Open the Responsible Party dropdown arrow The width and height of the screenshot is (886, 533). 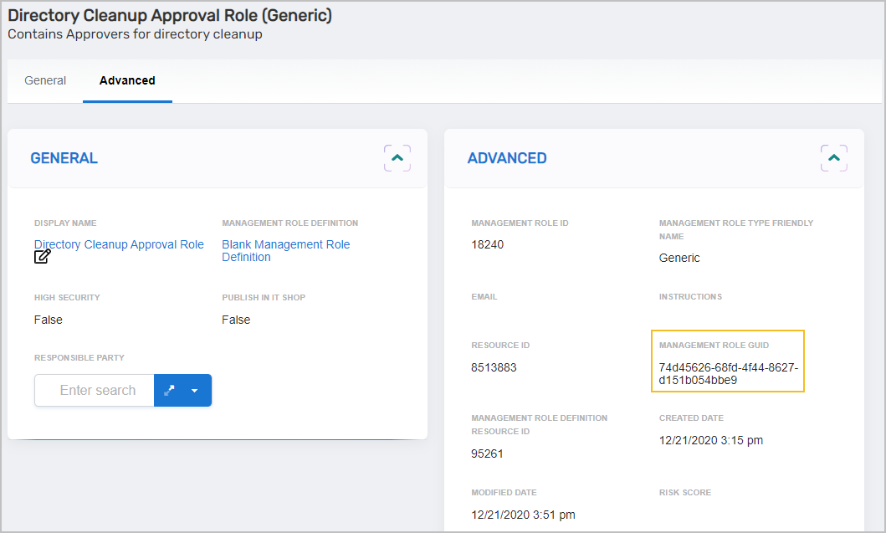[x=195, y=390]
